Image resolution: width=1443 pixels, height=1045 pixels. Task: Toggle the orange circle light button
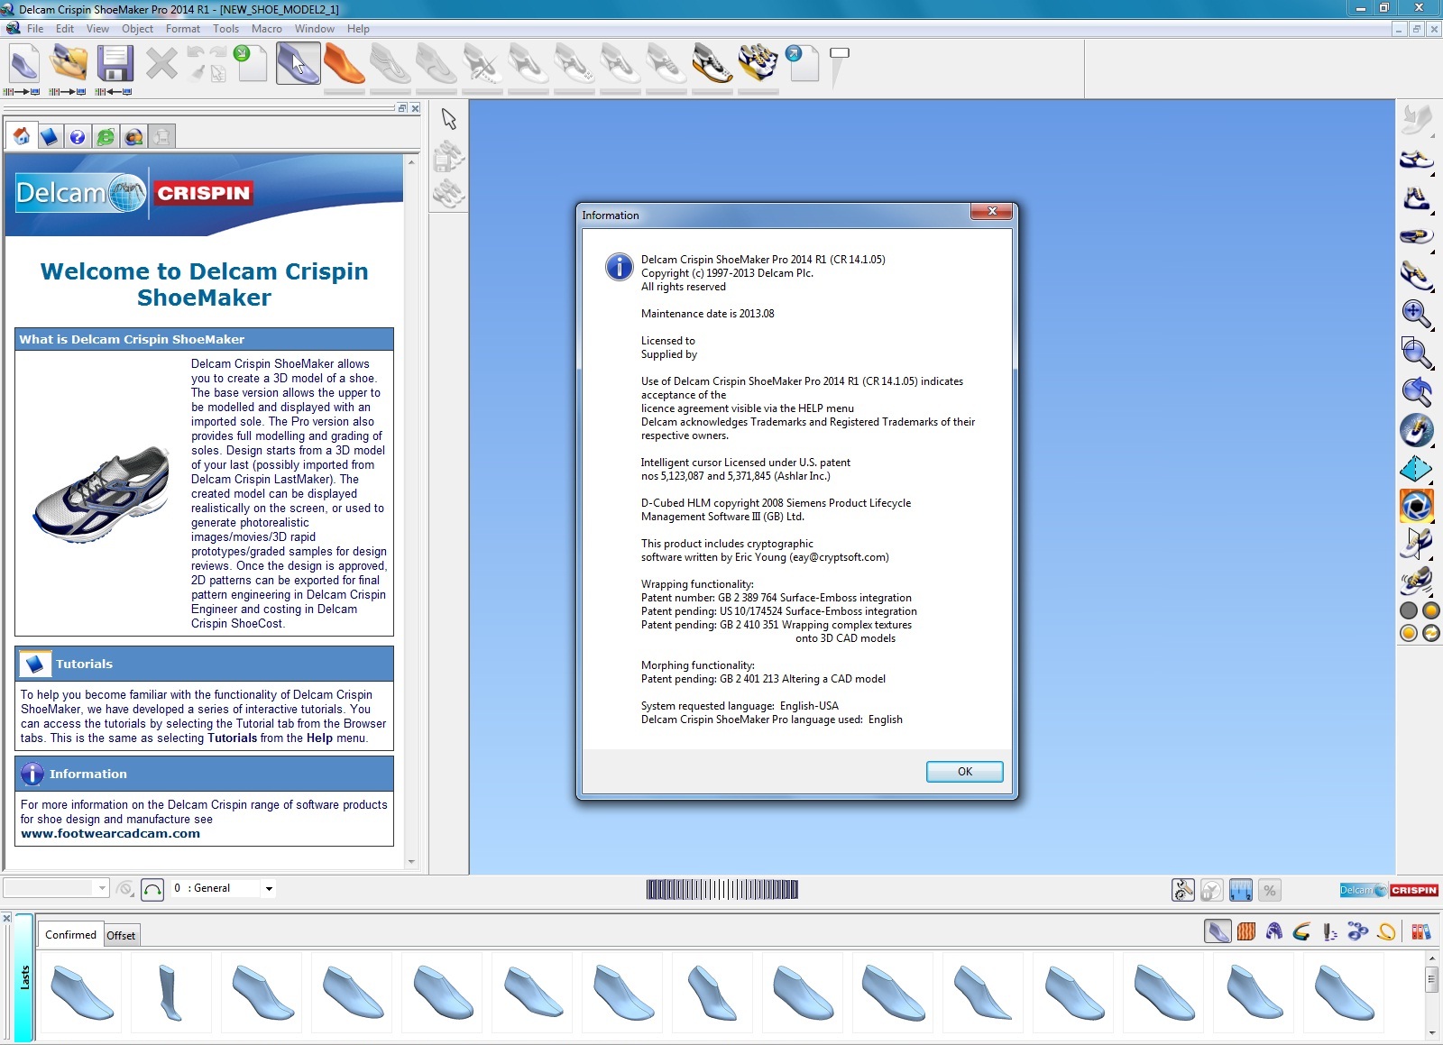(1431, 610)
